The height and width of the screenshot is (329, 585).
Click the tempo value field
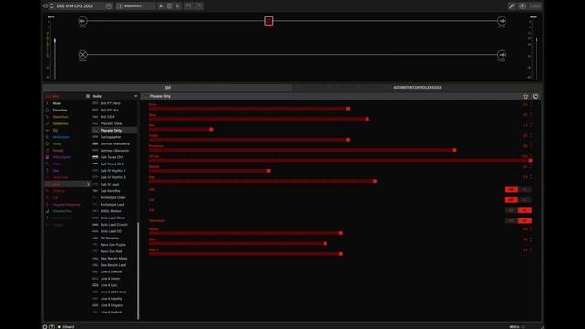[535, 6]
